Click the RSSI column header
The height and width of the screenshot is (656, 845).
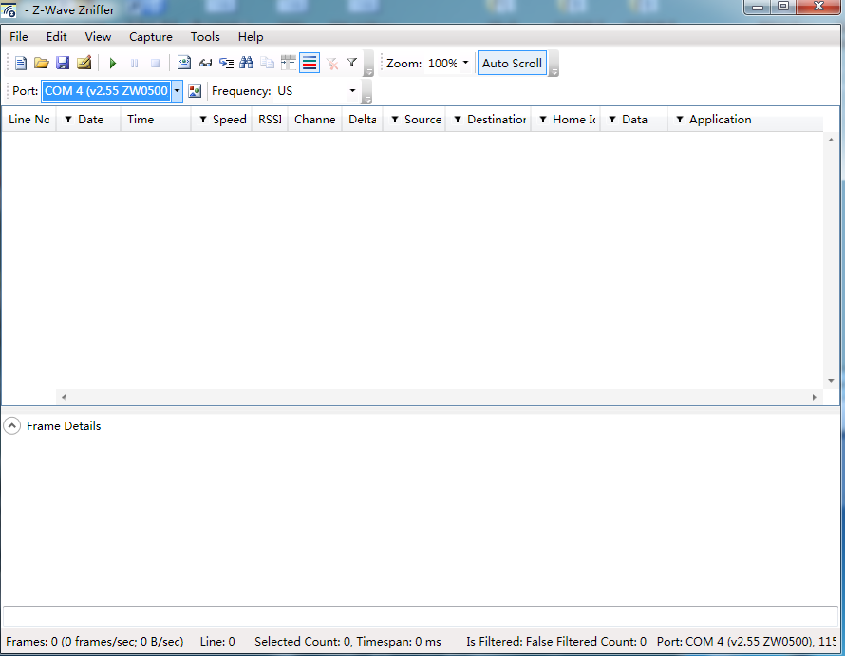[x=270, y=119]
